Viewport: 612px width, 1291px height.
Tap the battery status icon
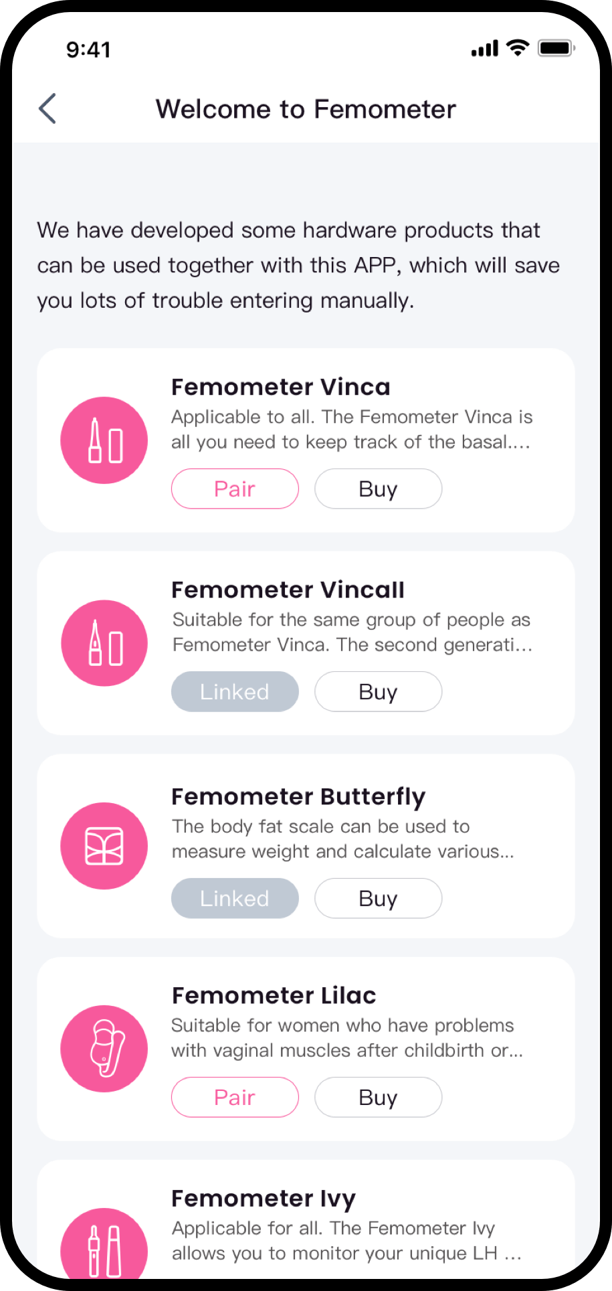click(x=556, y=48)
